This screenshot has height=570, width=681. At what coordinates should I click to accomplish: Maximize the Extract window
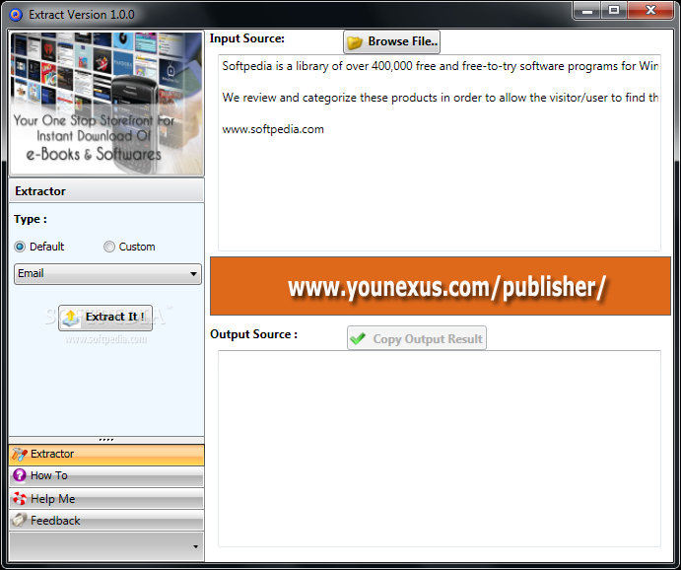click(614, 11)
